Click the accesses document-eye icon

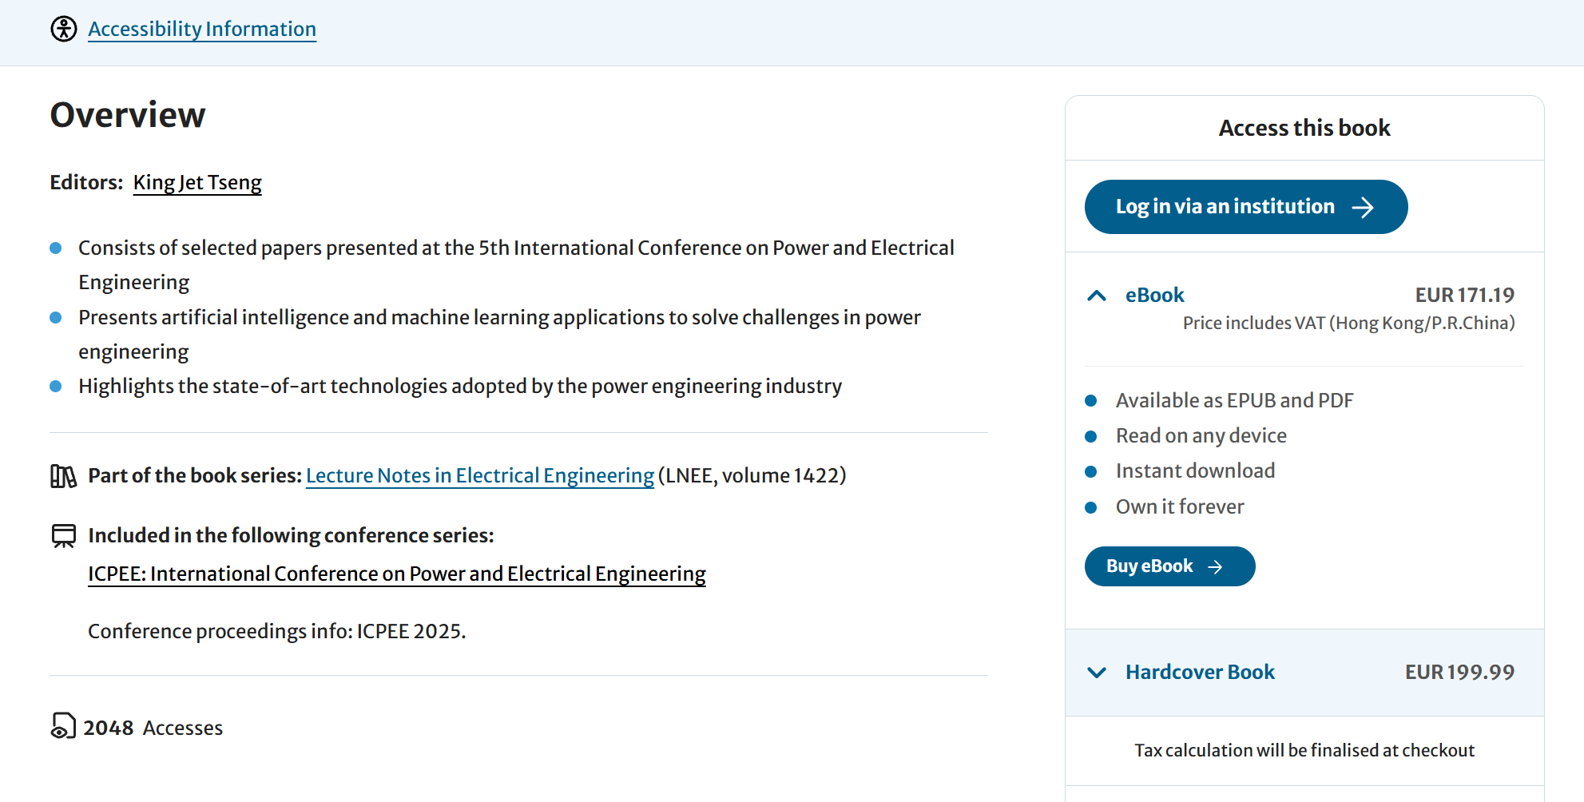(x=63, y=726)
